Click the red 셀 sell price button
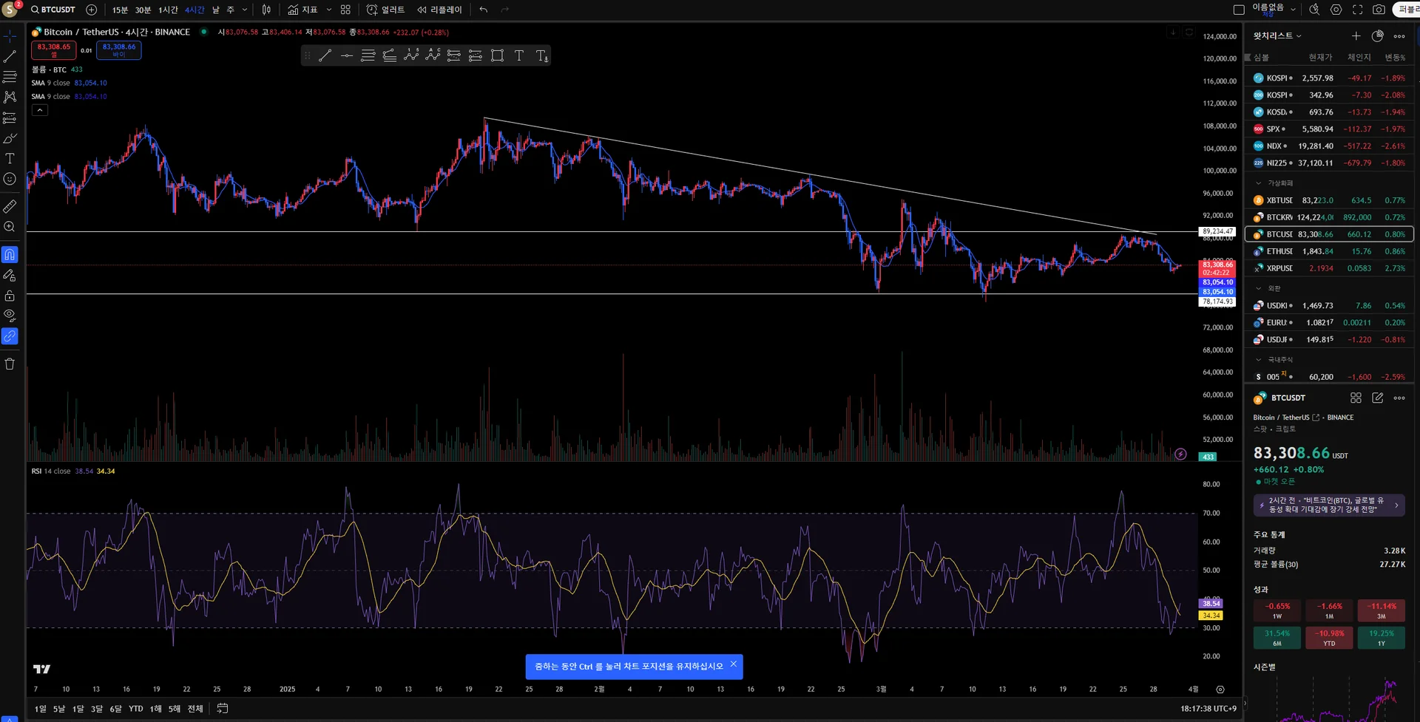Screen dimensions: 1420x722 [54, 50]
